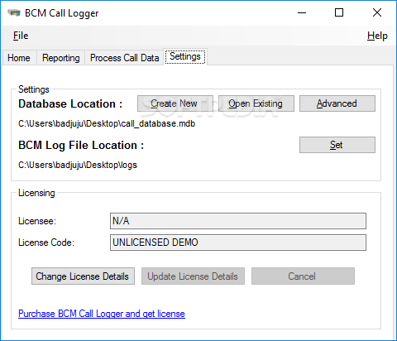
Task: Select the Settings tab
Action: [x=185, y=56]
